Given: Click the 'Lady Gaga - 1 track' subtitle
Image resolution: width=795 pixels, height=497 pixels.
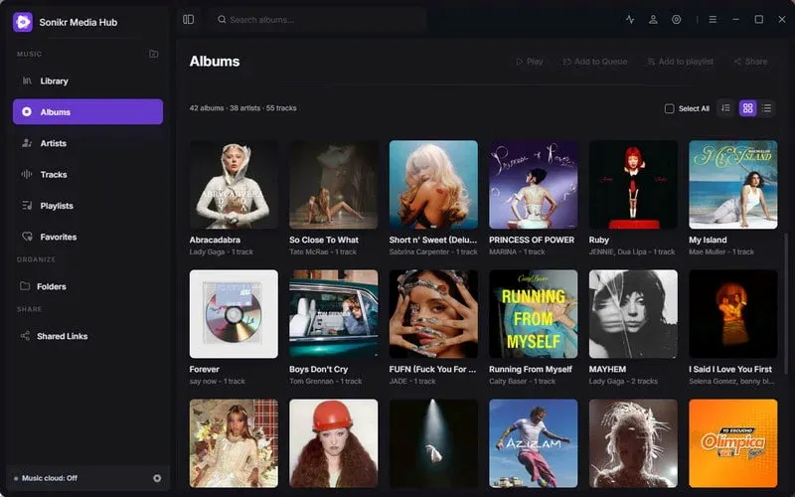Looking at the screenshot, I should (221, 252).
